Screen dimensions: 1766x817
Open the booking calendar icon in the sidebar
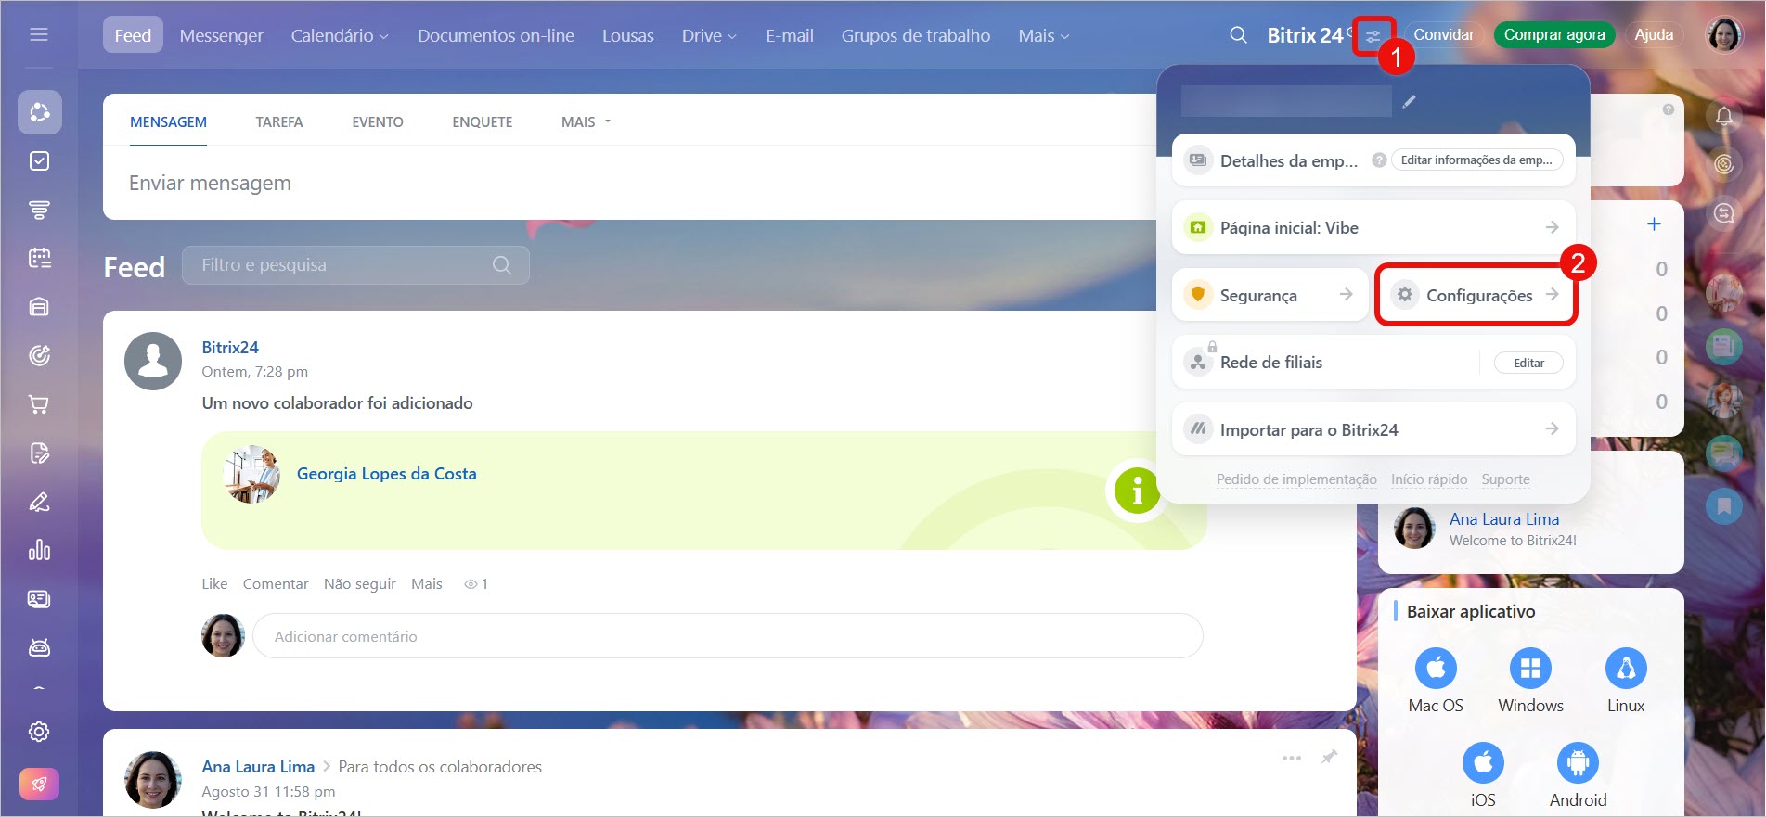(x=39, y=258)
